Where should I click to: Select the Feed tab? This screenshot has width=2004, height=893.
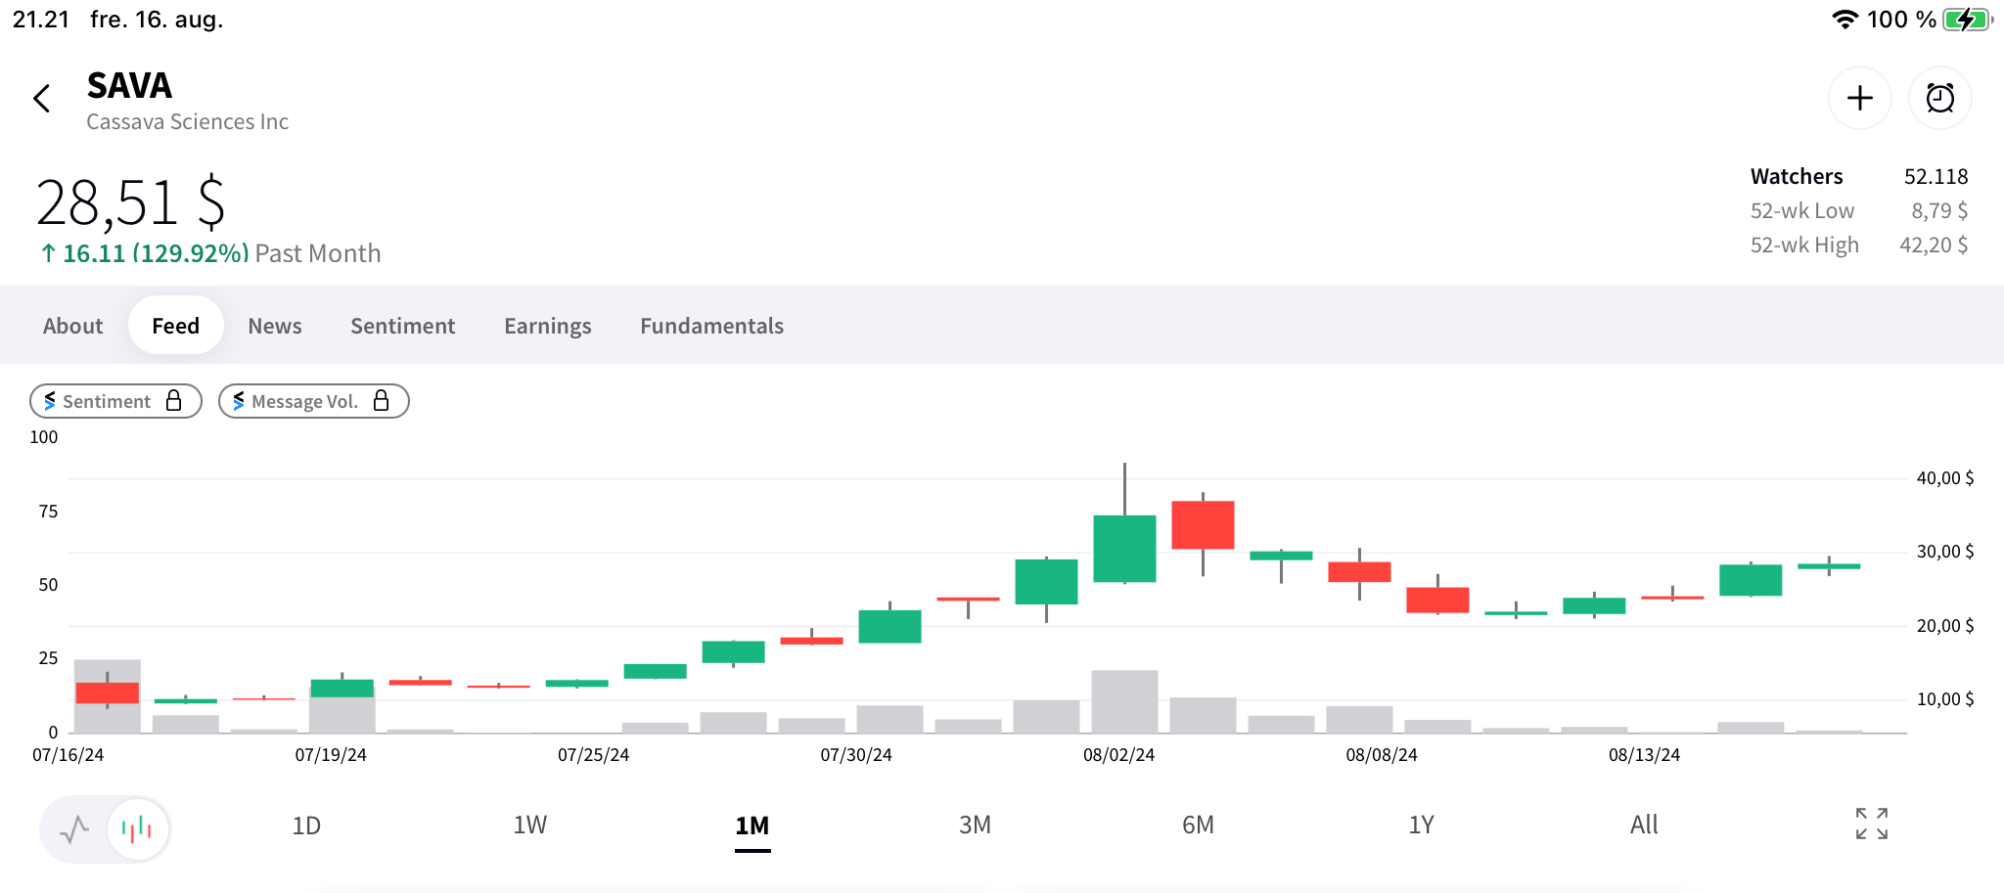click(175, 326)
